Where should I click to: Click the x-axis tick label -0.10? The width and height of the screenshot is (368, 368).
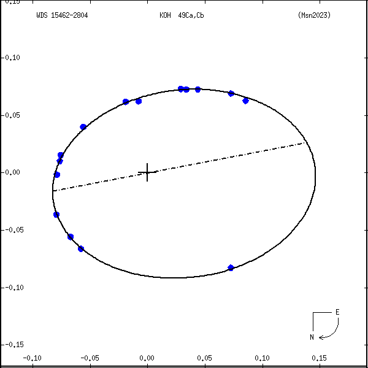[33, 358]
